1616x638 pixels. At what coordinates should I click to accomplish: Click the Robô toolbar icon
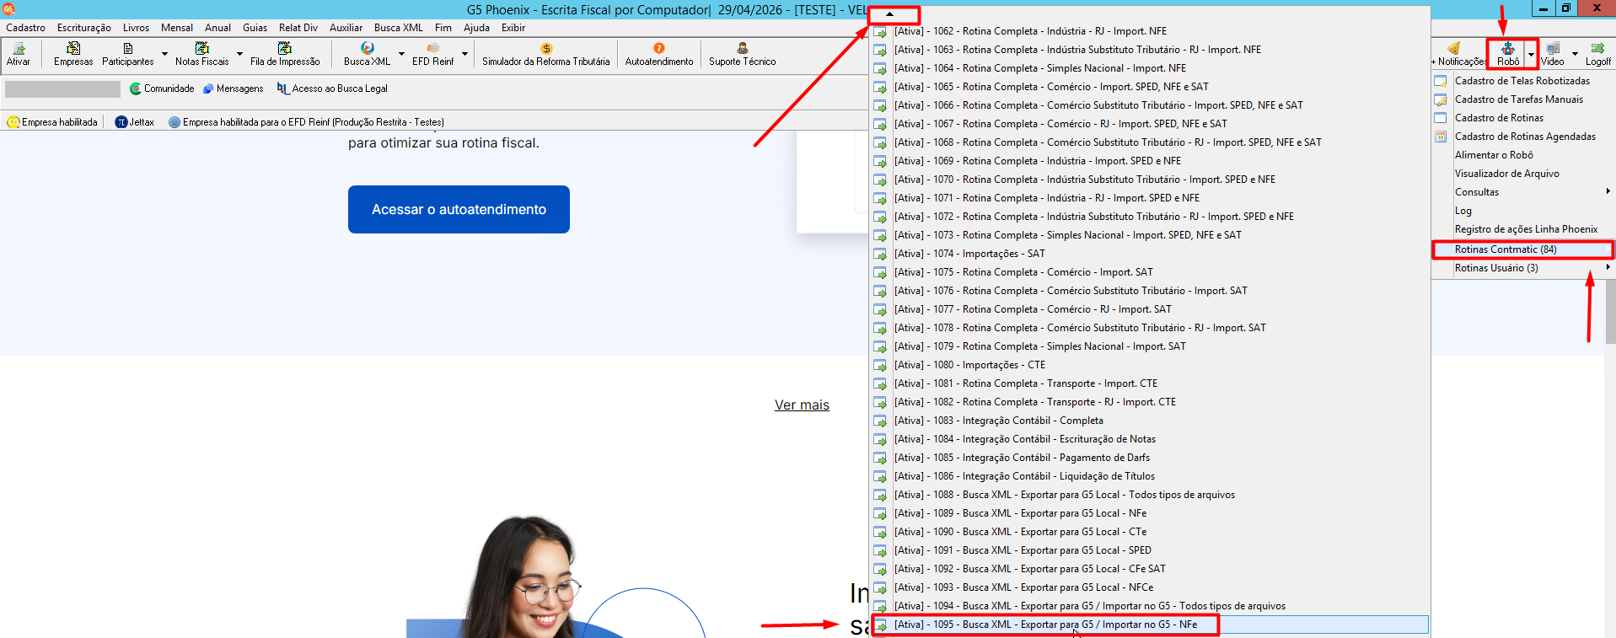coord(1508,54)
